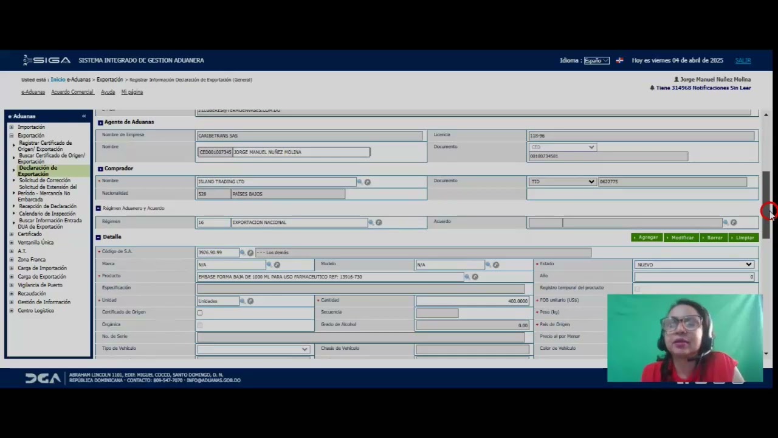Image resolution: width=778 pixels, height=438 pixels.
Task: Open Calendario de Inspección in sidebar
Action: (47, 214)
